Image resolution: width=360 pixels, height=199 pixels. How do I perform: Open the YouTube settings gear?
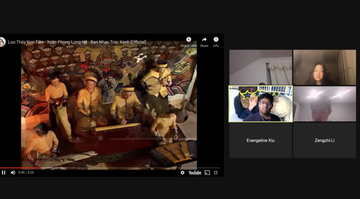[182, 173]
